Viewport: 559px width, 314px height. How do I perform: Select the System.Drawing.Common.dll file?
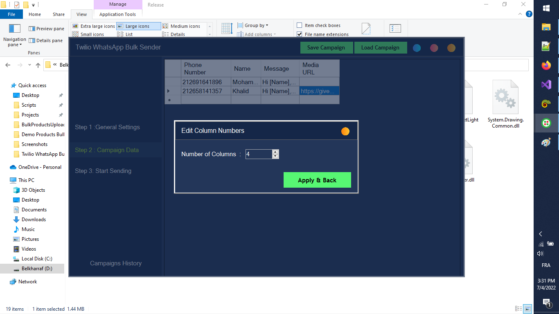pos(506,104)
